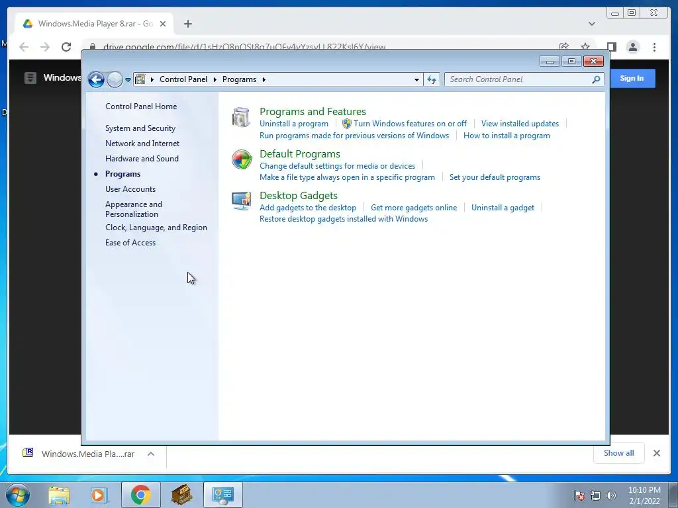Open Chrome's three-dot menu
The width and height of the screenshot is (678, 508).
[655, 47]
